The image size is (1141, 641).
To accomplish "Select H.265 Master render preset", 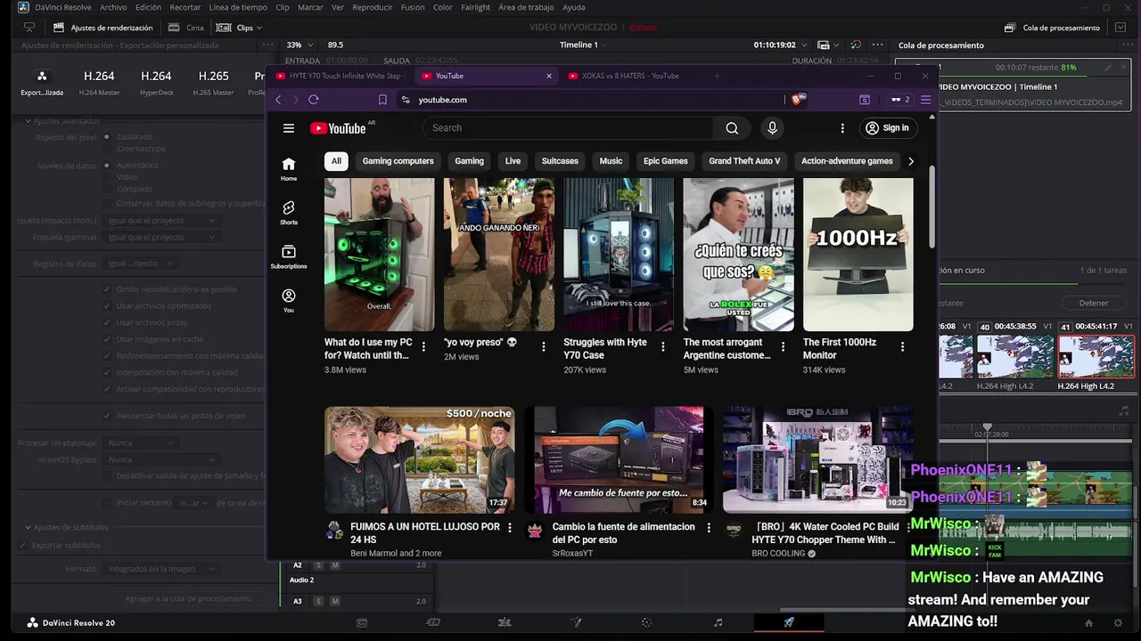I will 214,81.
